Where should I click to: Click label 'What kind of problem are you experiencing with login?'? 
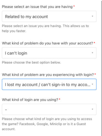click(48, 75)
